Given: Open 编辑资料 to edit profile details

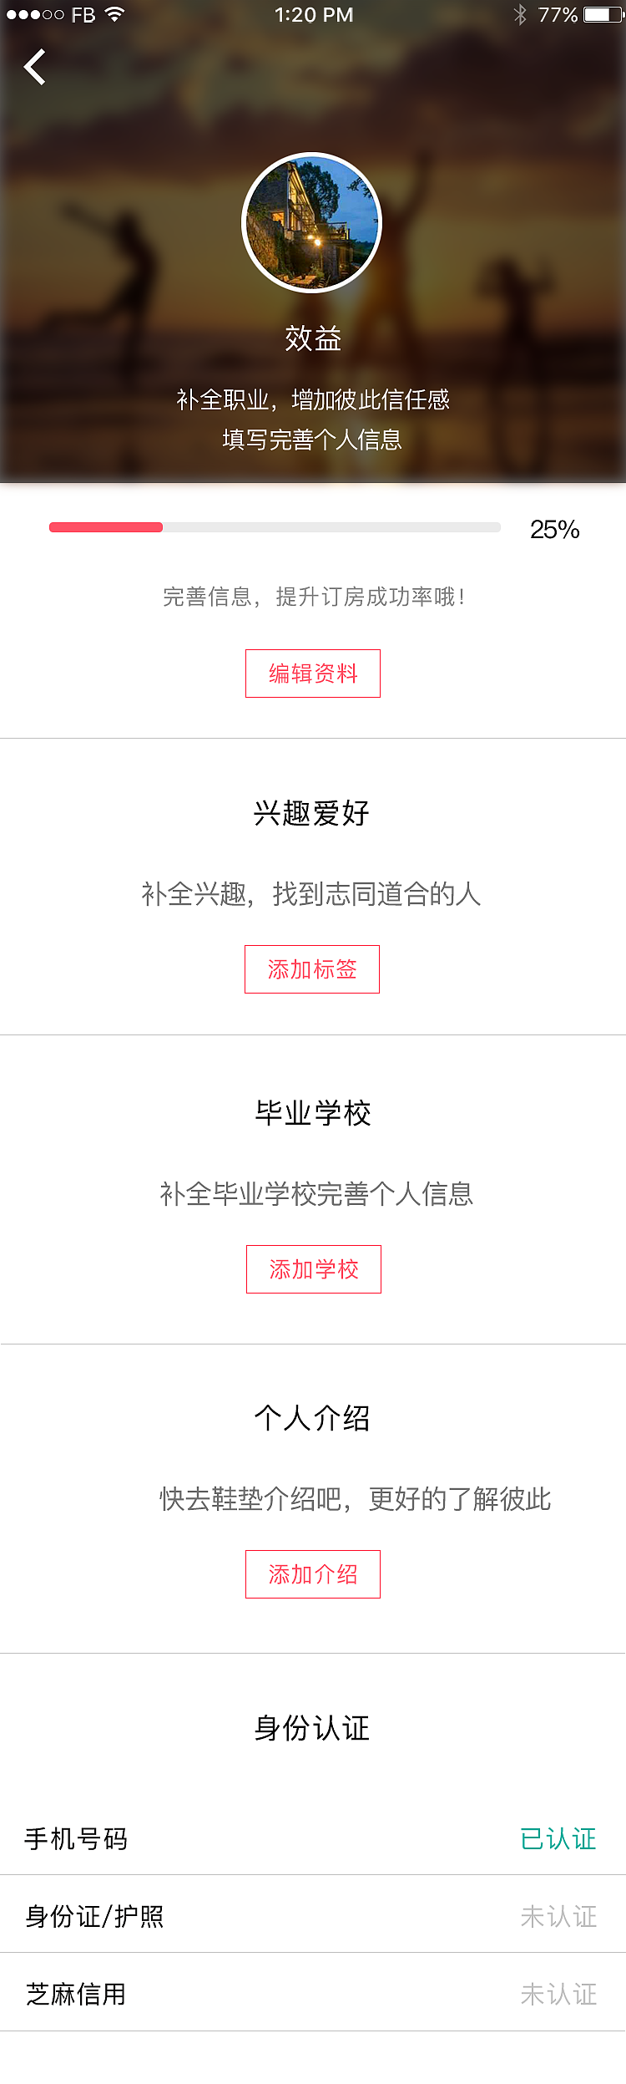Looking at the screenshot, I should (312, 673).
